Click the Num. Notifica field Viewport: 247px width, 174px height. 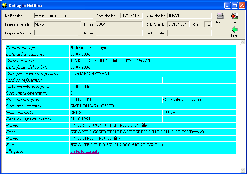tap(189, 16)
